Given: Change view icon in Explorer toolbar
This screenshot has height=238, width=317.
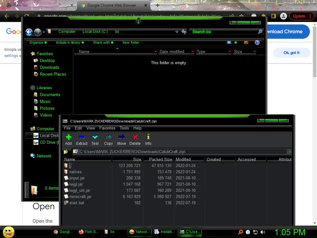Looking at the screenshot, I should pyautogui.click(x=229, y=42).
